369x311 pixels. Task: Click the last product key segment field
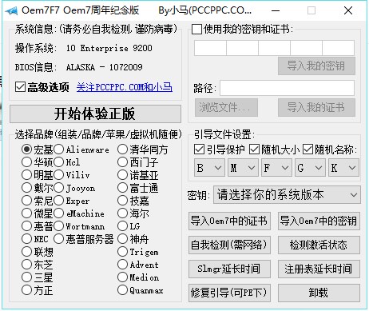[x=338, y=48]
